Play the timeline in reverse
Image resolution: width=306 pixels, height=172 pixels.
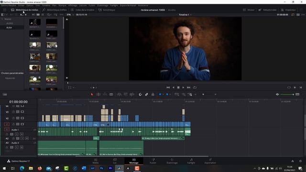[x=173, y=87]
